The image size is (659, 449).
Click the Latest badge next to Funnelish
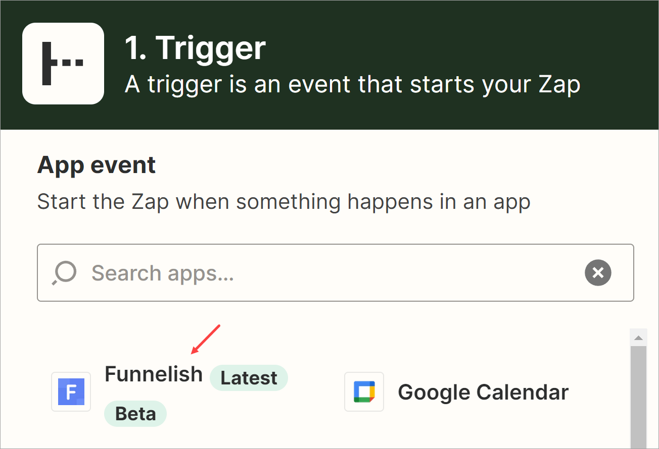249,378
